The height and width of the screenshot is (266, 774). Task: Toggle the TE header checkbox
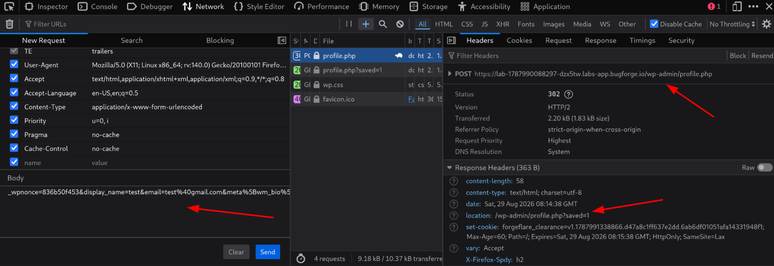point(14,51)
